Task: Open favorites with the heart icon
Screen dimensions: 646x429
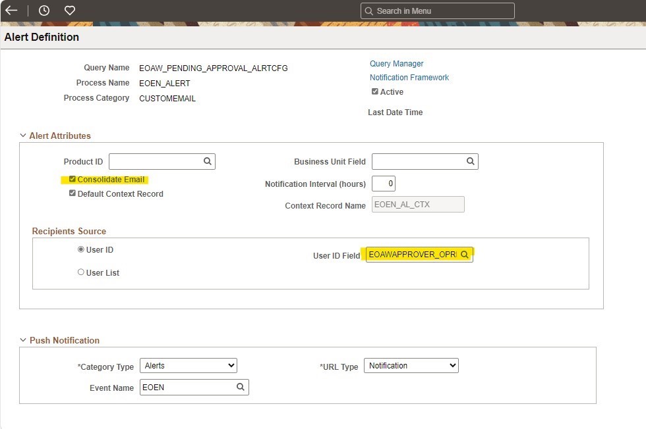Action: [x=68, y=11]
